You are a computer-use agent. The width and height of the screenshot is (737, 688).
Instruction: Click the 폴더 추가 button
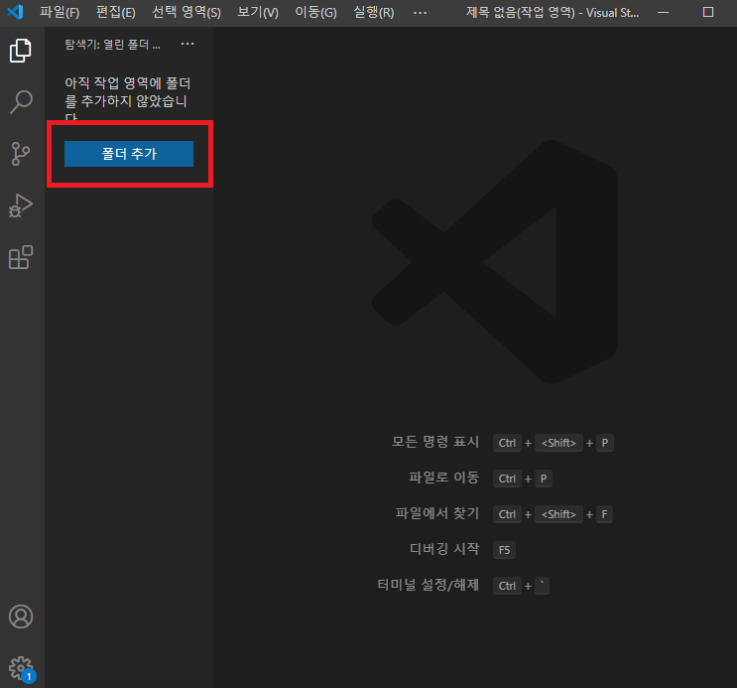tap(129, 154)
